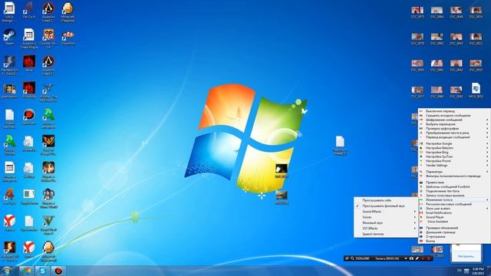
Task: Open 'Параметры' menu entry
Action: tap(454, 172)
